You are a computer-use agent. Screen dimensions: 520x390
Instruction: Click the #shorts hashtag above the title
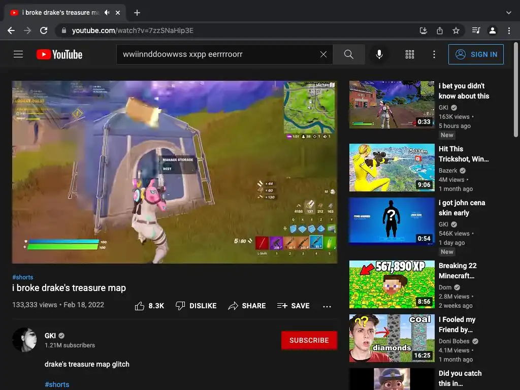[x=22, y=277]
